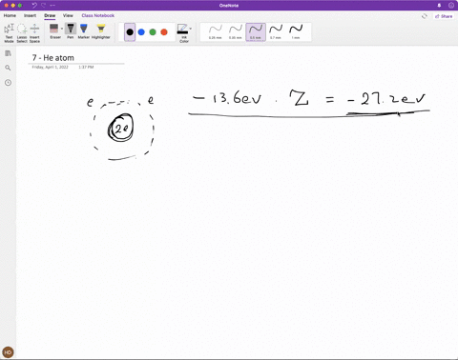The height and width of the screenshot is (360, 458).
Task: Click the Redo arrow in title bar
Action: coord(44,6)
